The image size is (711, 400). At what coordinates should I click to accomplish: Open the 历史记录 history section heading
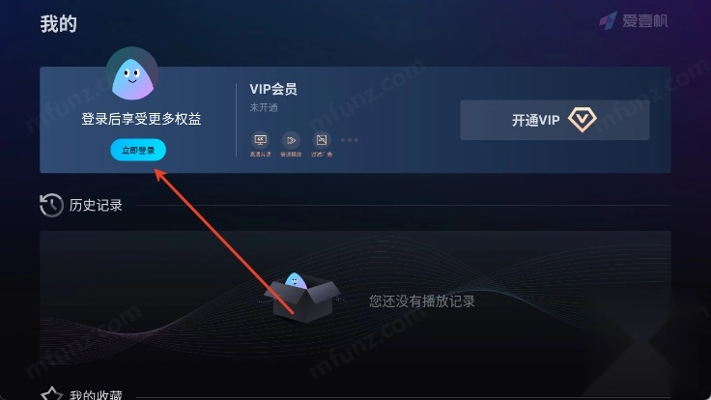click(96, 206)
